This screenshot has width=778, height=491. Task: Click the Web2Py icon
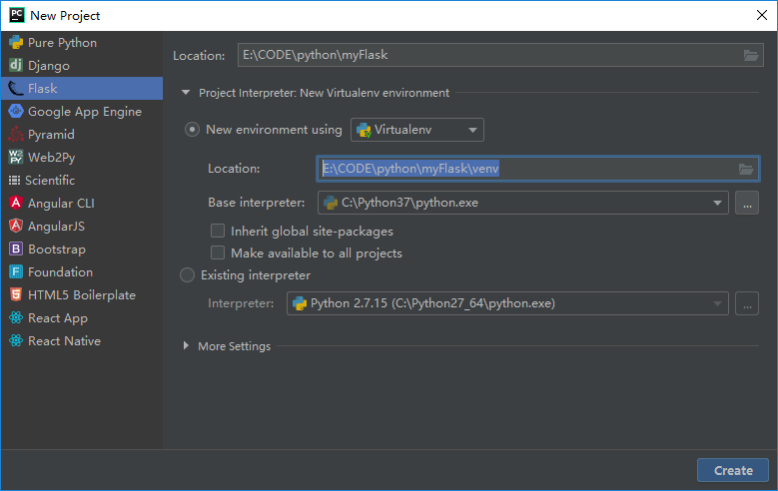(x=16, y=157)
